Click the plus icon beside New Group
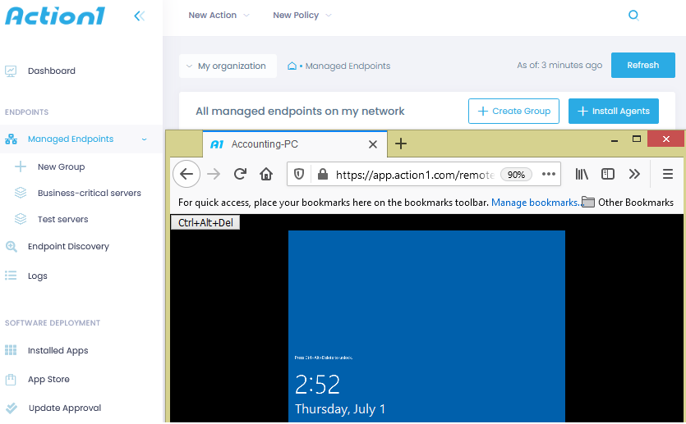 tap(21, 166)
